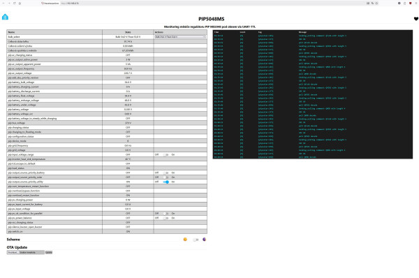
Task: Click the pip-battery_recharge_voltage row
Action: (x=107, y=101)
